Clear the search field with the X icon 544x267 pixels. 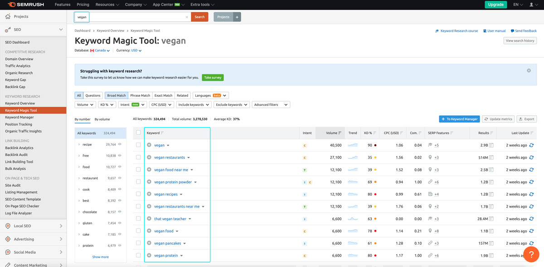click(x=187, y=17)
